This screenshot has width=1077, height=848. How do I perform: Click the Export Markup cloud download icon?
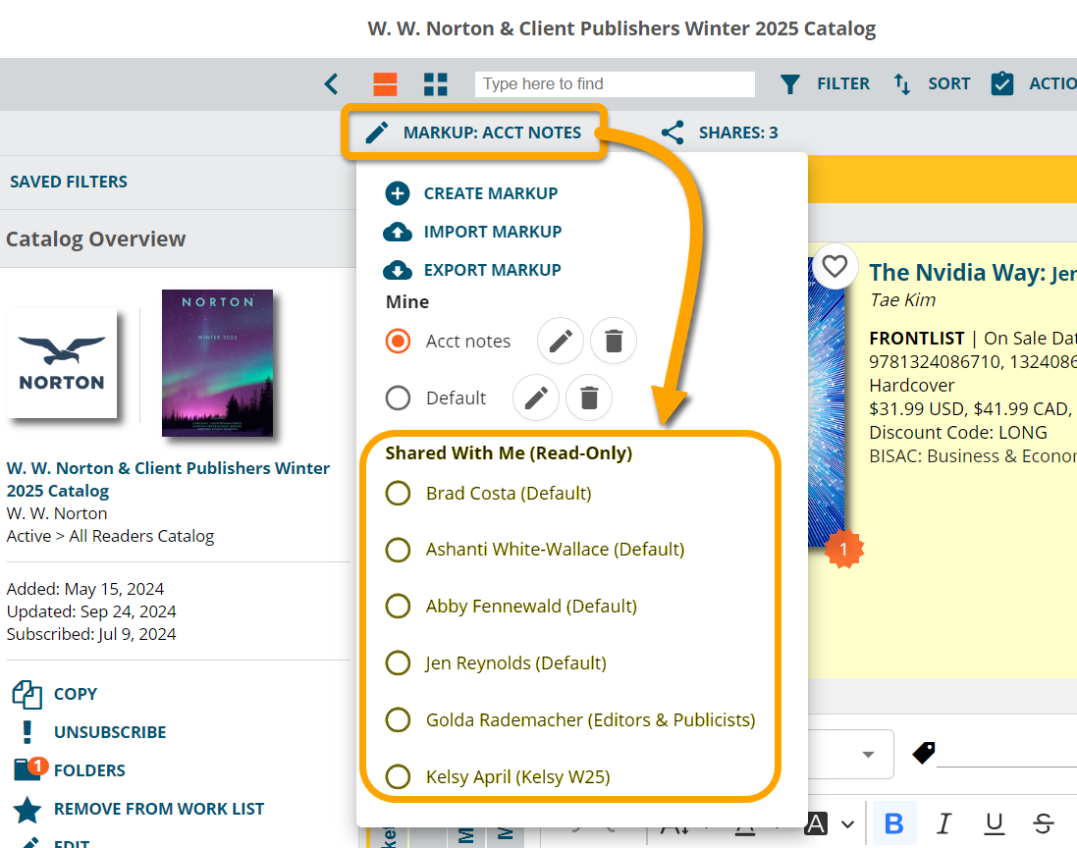(397, 271)
